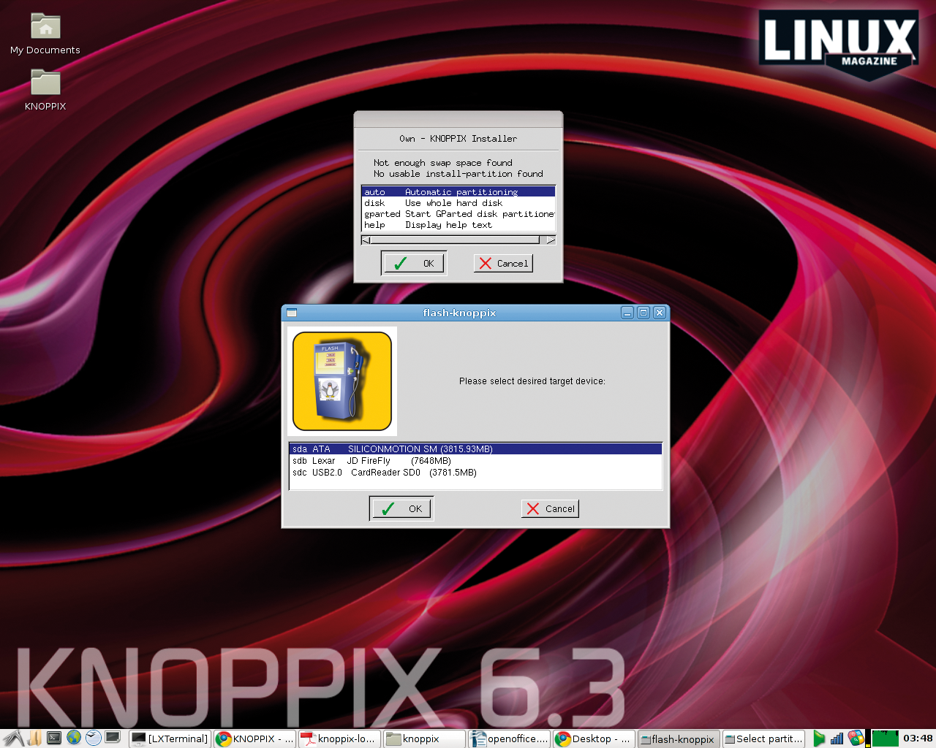
Task: Open the network signal bars tray icon
Action: pyautogui.click(x=837, y=739)
